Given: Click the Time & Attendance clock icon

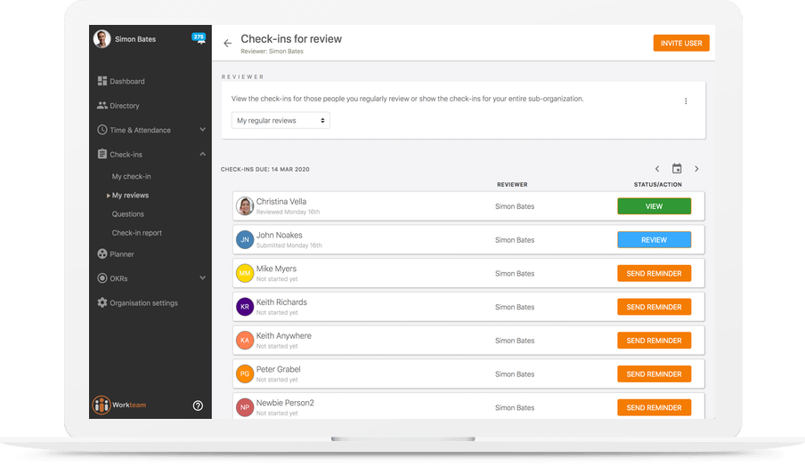Looking at the screenshot, I should pos(102,130).
